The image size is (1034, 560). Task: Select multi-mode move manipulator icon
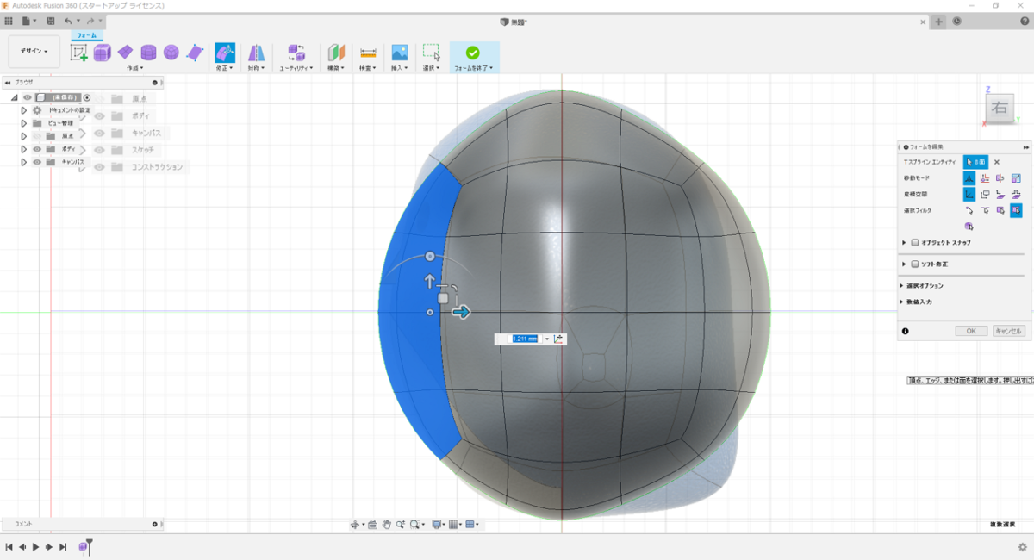tap(969, 178)
